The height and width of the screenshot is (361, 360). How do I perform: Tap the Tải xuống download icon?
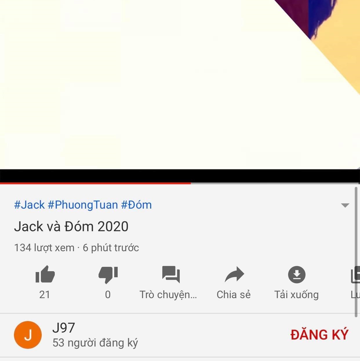tap(297, 274)
